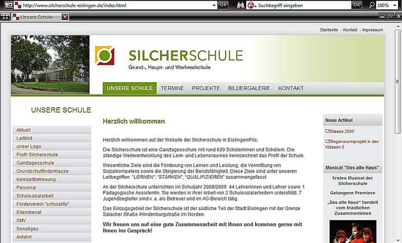Click the Silcherschule logo emblem
Screen dimensions: 402x243
(x=105, y=56)
